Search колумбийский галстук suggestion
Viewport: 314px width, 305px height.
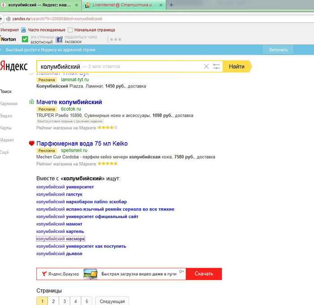click(x=59, y=194)
